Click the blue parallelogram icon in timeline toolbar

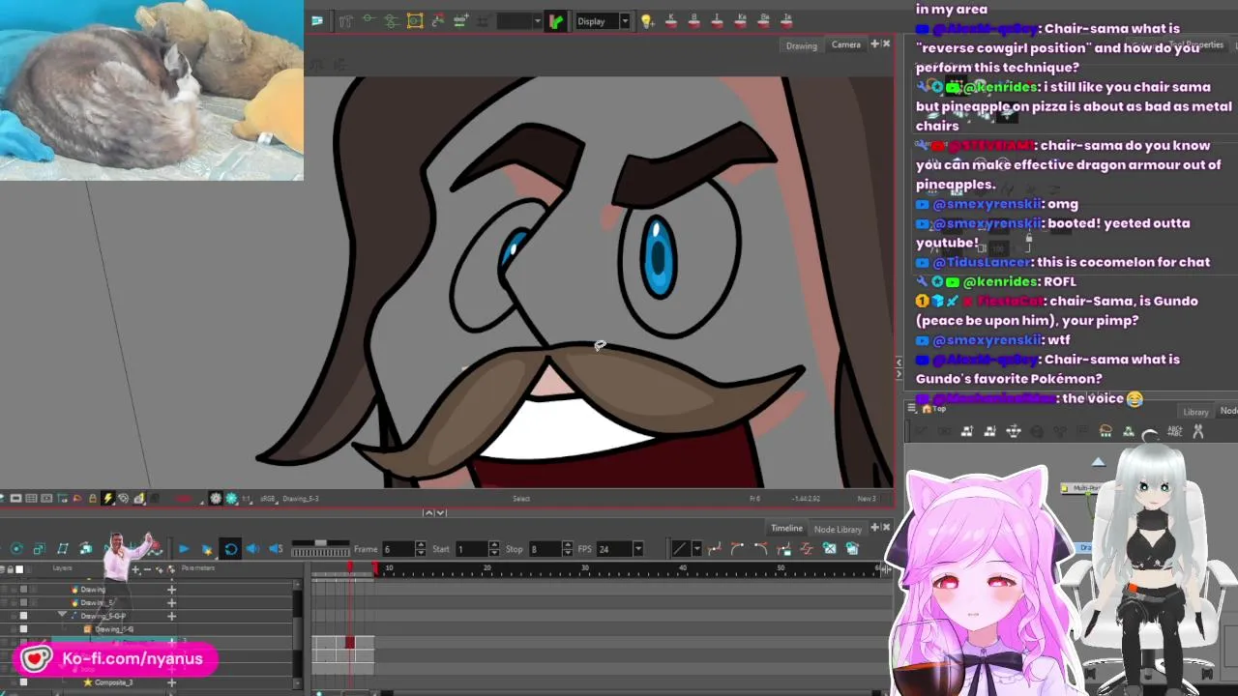tap(63, 549)
